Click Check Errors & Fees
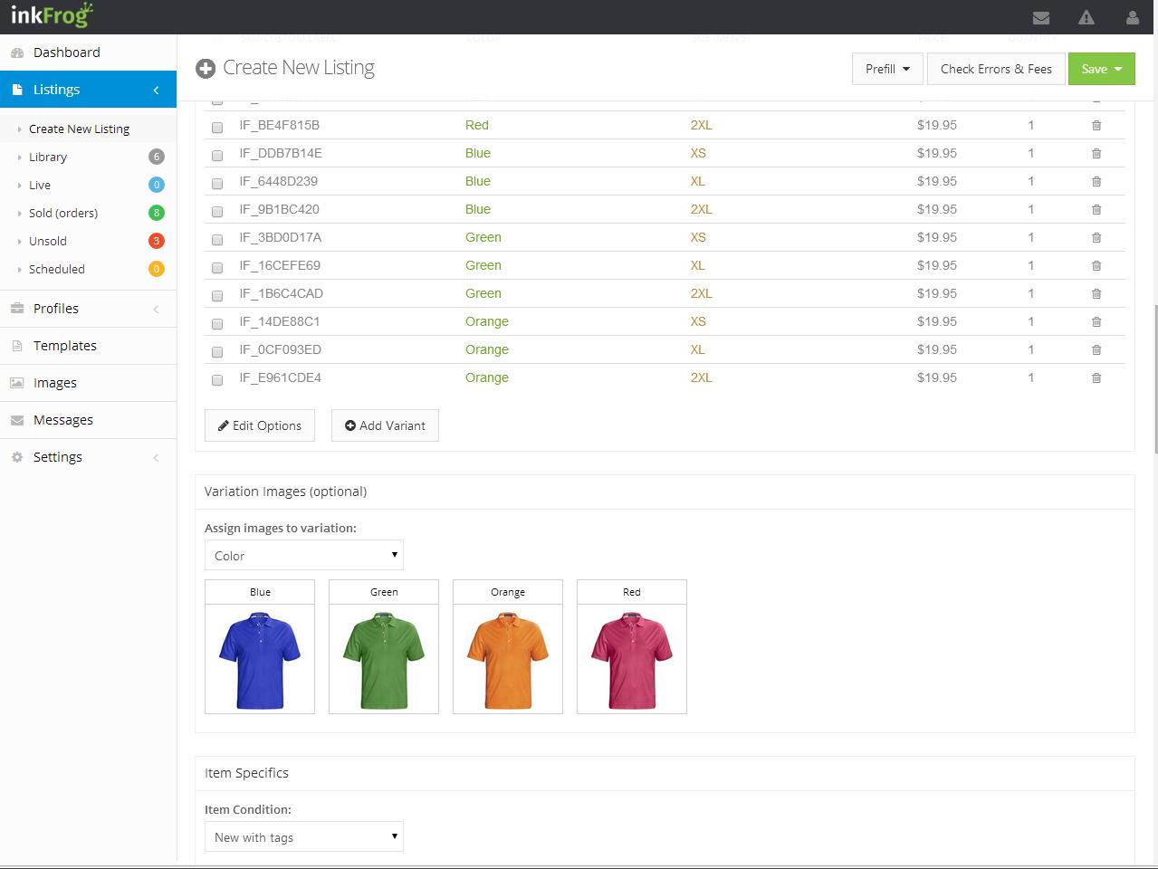The width and height of the screenshot is (1158, 869). pyautogui.click(x=996, y=68)
